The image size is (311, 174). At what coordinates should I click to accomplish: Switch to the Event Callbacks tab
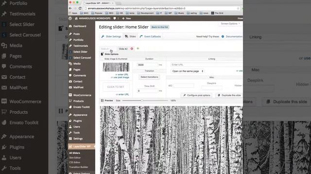click(x=150, y=37)
